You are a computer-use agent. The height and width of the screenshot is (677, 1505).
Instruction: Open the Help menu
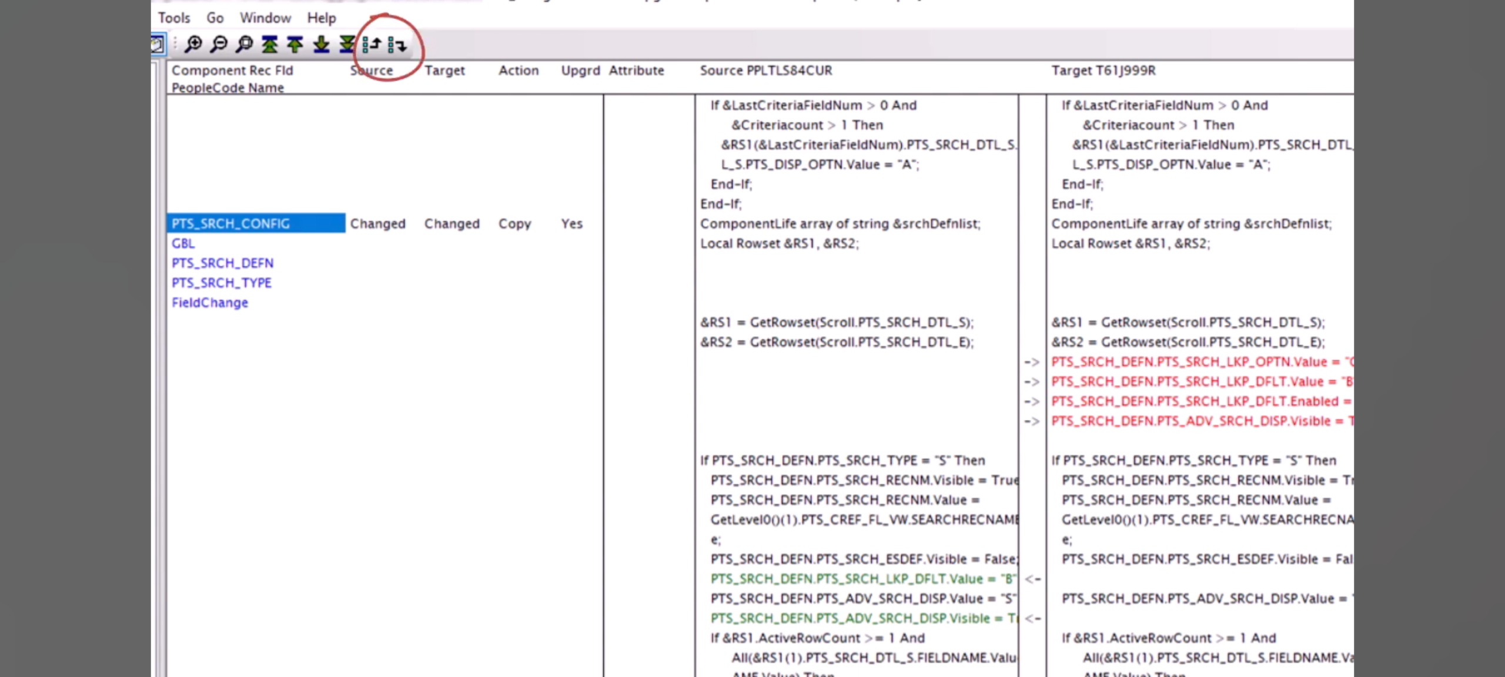[321, 18]
